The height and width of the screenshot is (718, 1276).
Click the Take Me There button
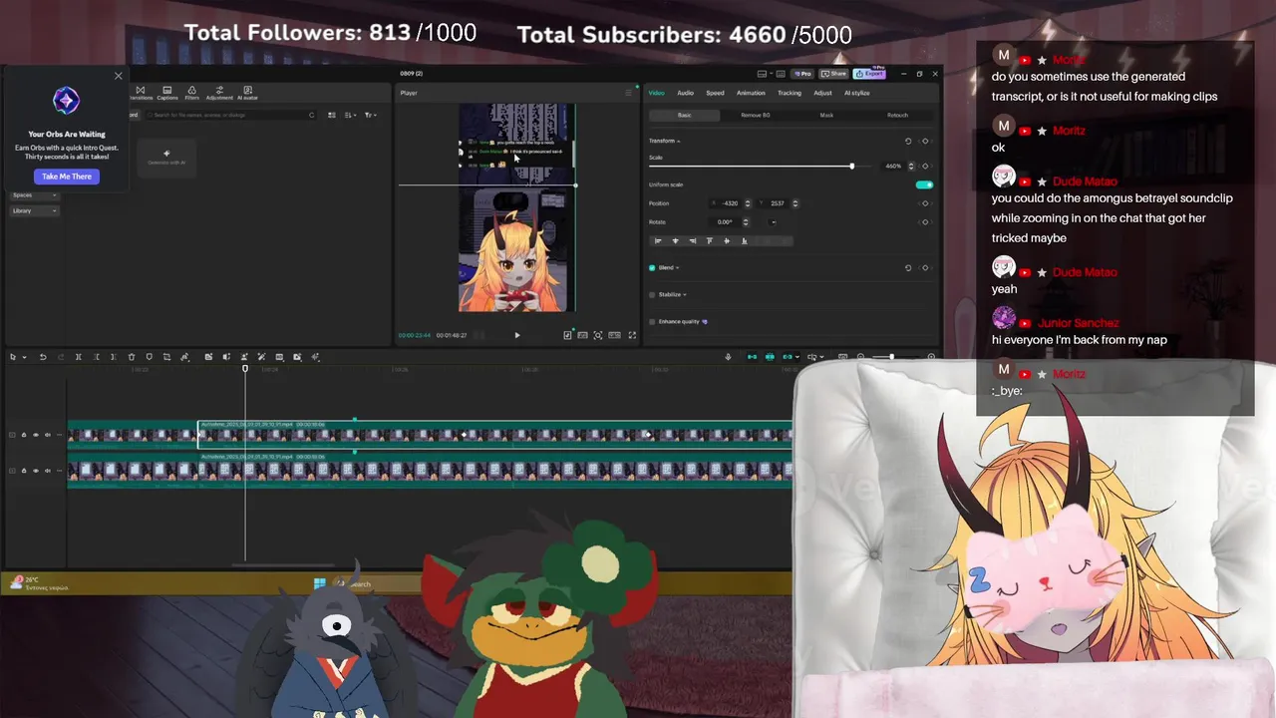67,177
